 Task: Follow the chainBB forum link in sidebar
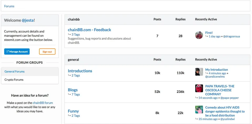43,103
